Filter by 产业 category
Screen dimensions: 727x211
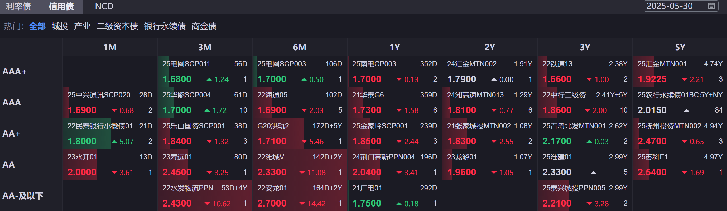(x=82, y=26)
